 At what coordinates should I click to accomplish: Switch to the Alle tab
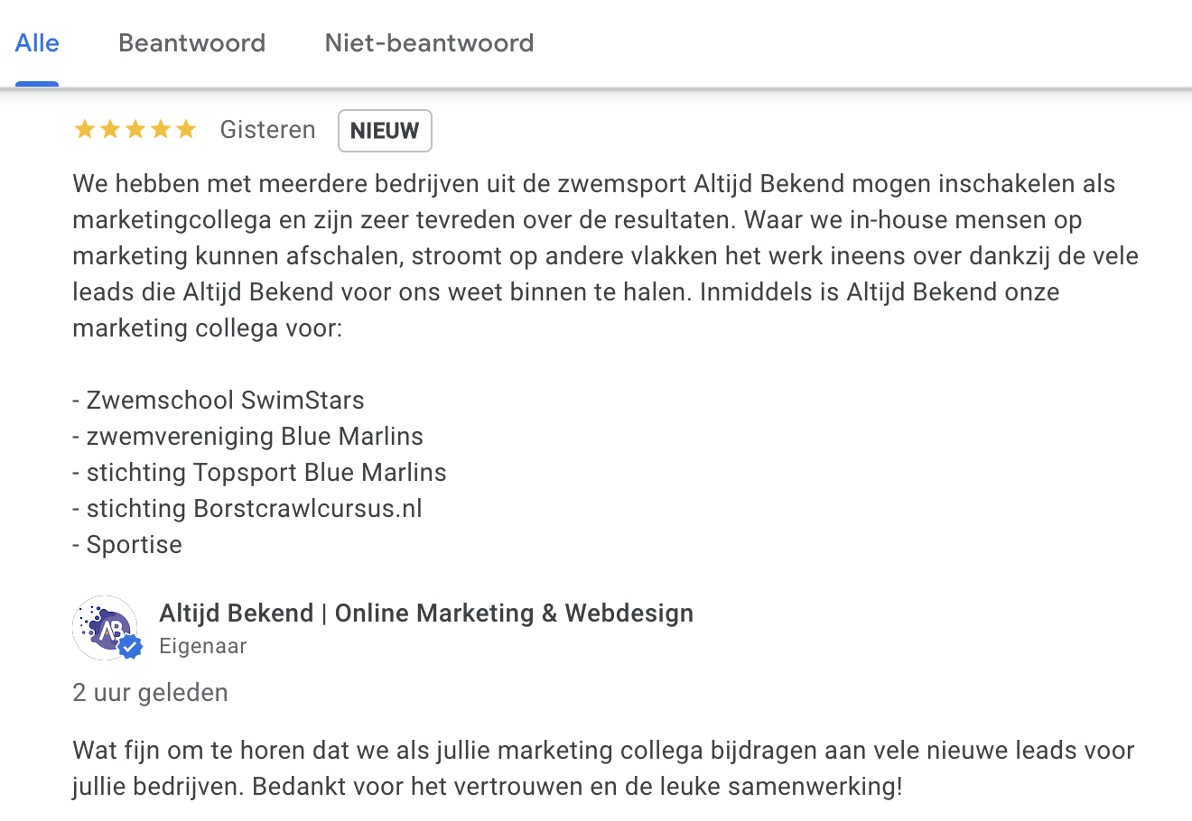coord(37,43)
